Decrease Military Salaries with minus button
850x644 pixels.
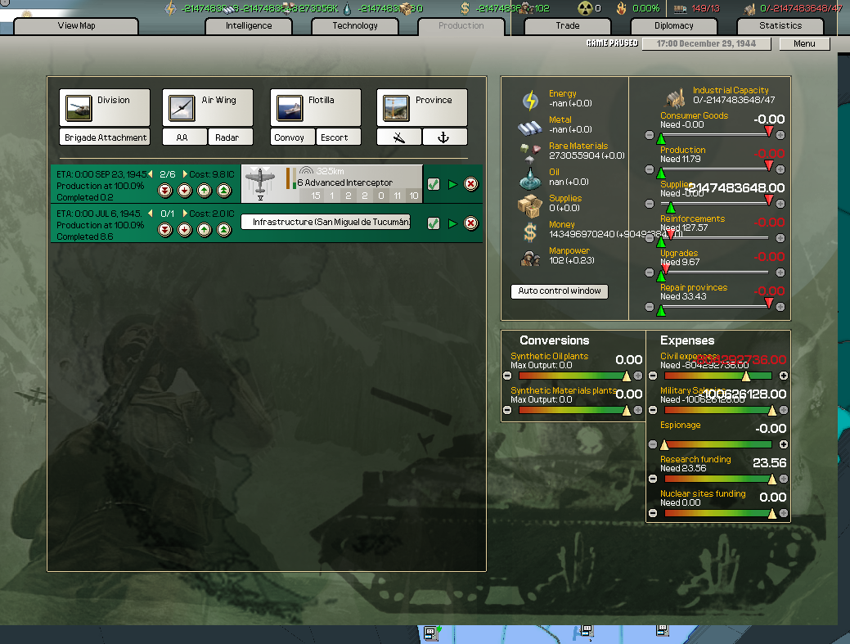[653, 410]
